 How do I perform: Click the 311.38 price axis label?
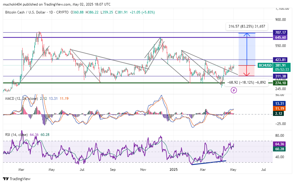pyautogui.click(x=279, y=76)
